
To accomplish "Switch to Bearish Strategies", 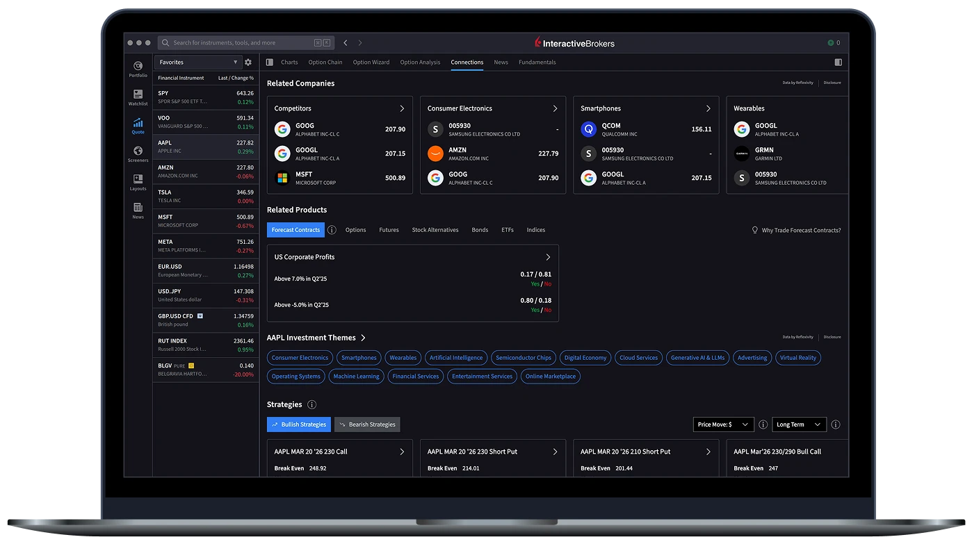I will click(367, 425).
